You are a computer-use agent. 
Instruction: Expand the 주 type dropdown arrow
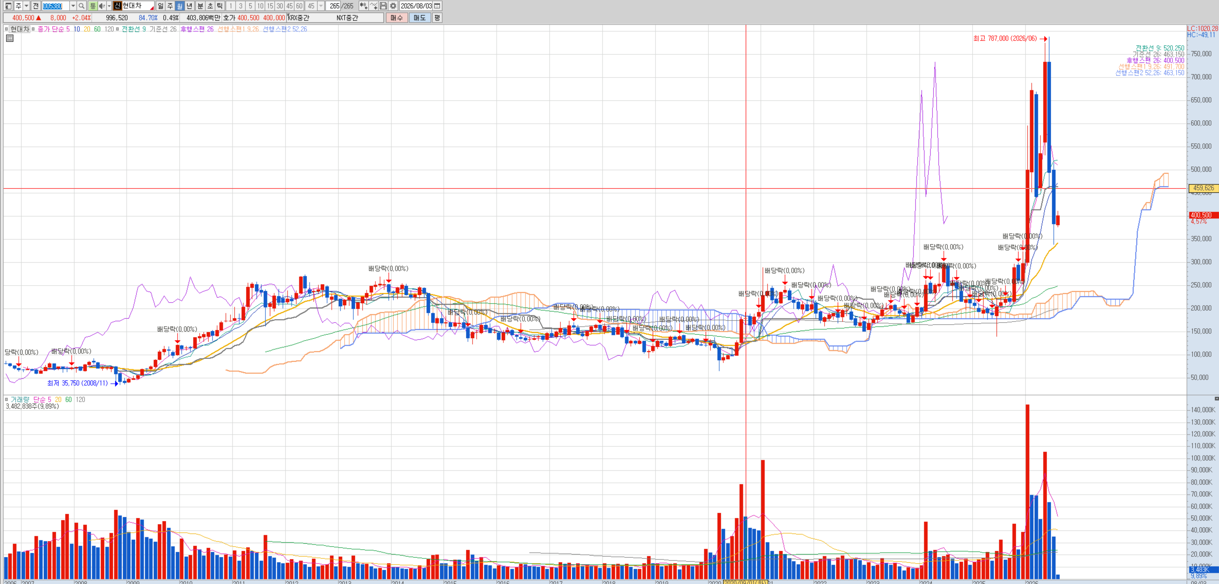(x=26, y=6)
